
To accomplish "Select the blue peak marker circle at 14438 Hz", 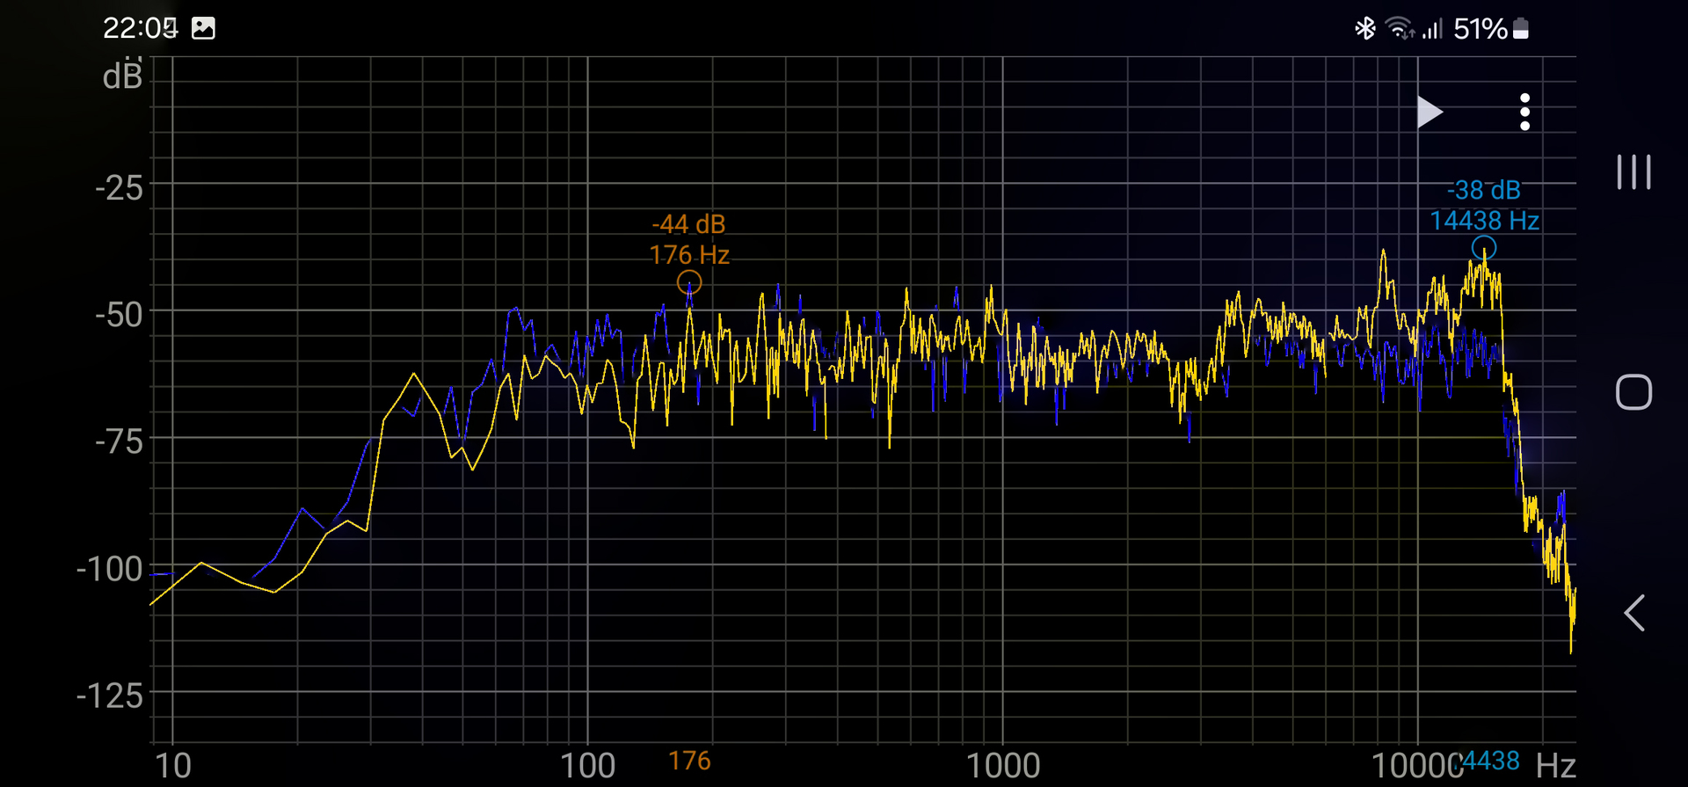I will [x=1484, y=248].
